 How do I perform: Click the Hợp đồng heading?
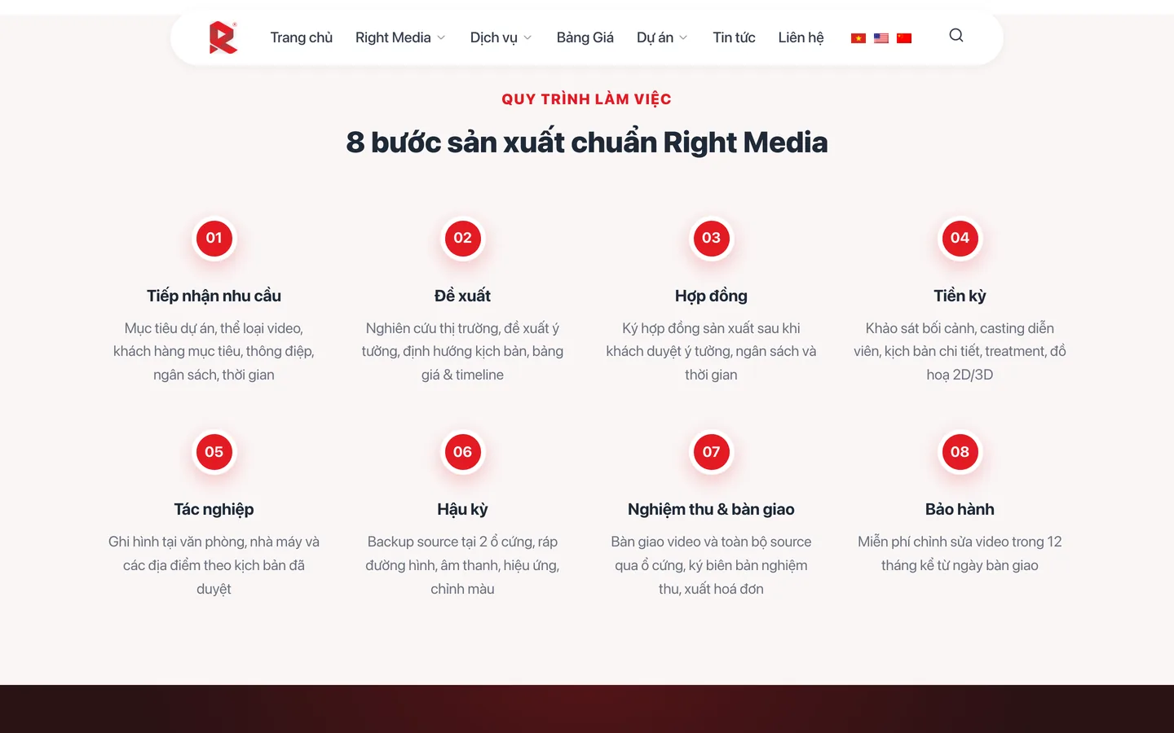711,296
